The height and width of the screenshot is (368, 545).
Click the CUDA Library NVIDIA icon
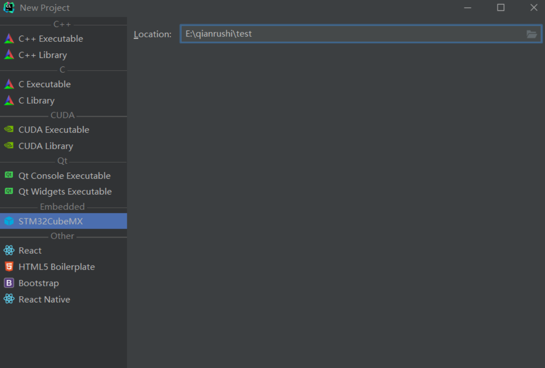click(9, 146)
